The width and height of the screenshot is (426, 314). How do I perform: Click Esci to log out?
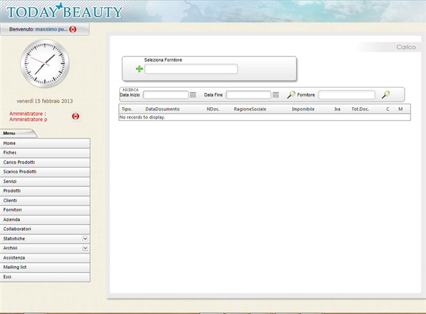point(45,277)
